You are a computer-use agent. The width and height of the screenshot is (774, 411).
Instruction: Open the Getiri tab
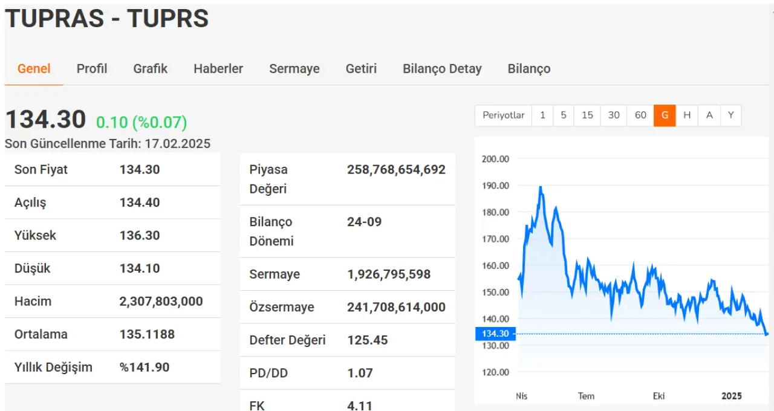point(361,69)
